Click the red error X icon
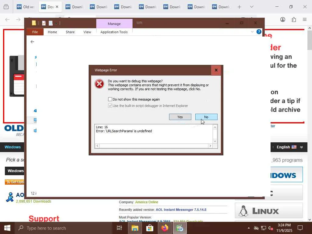This screenshot has width=312, height=234. pyautogui.click(x=99, y=84)
